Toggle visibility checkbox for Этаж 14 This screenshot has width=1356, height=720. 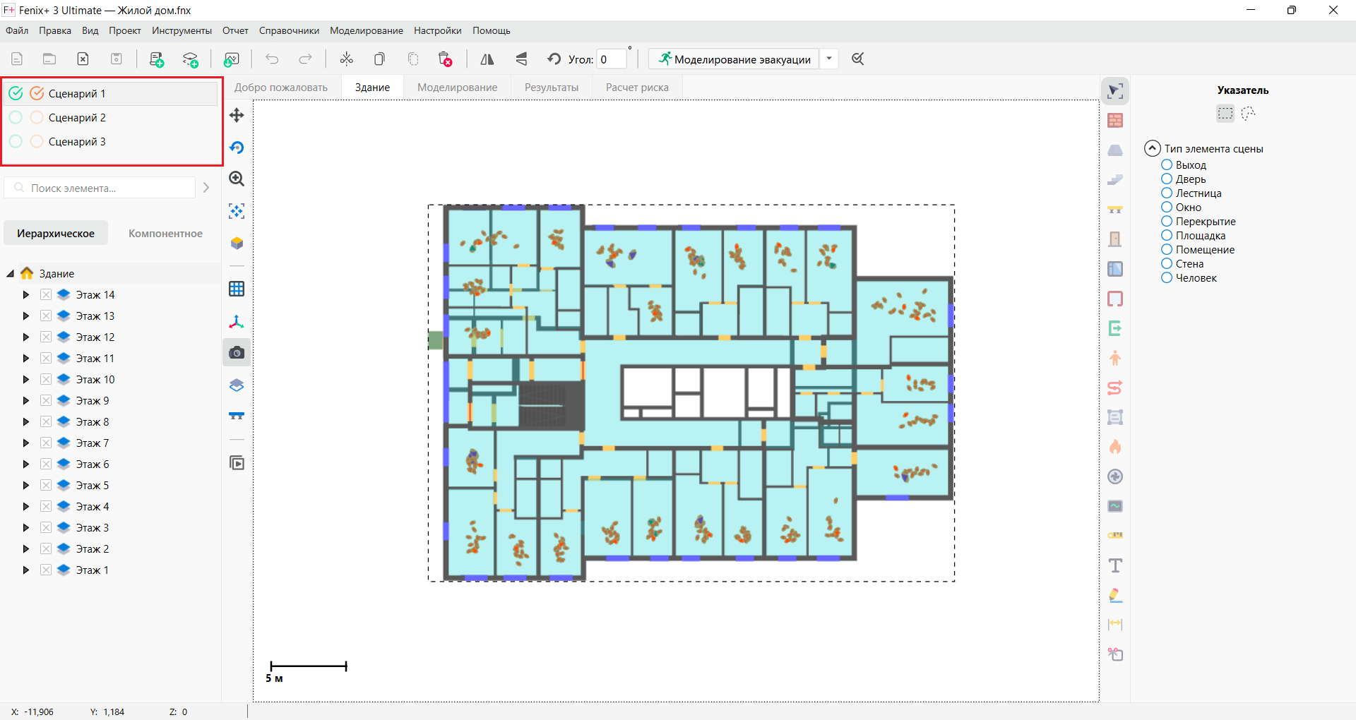(x=46, y=294)
